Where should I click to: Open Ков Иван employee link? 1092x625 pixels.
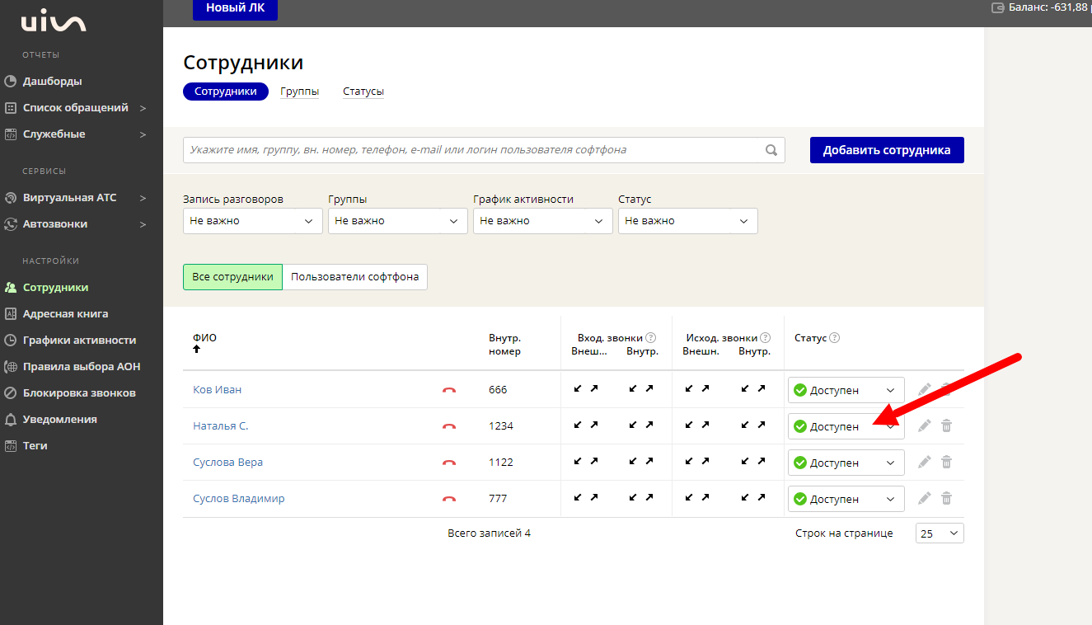[218, 390]
